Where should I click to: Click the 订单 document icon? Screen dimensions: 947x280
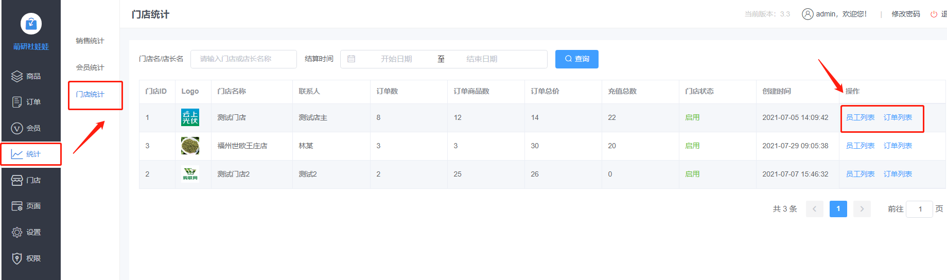point(17,102)
